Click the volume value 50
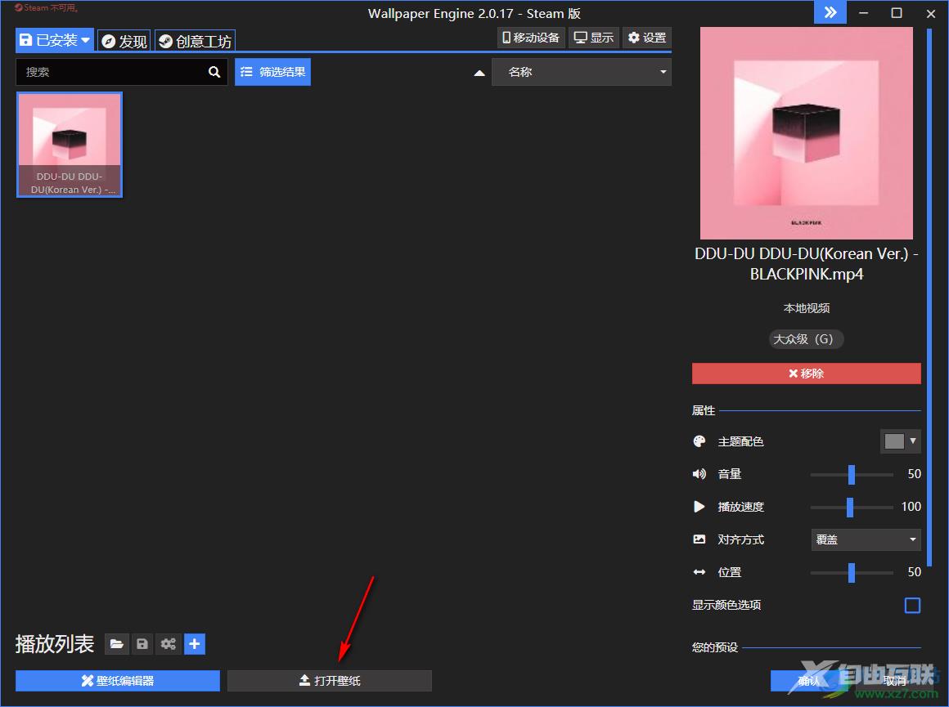Viewport: 949px width, 707px height. pos(914,474)
